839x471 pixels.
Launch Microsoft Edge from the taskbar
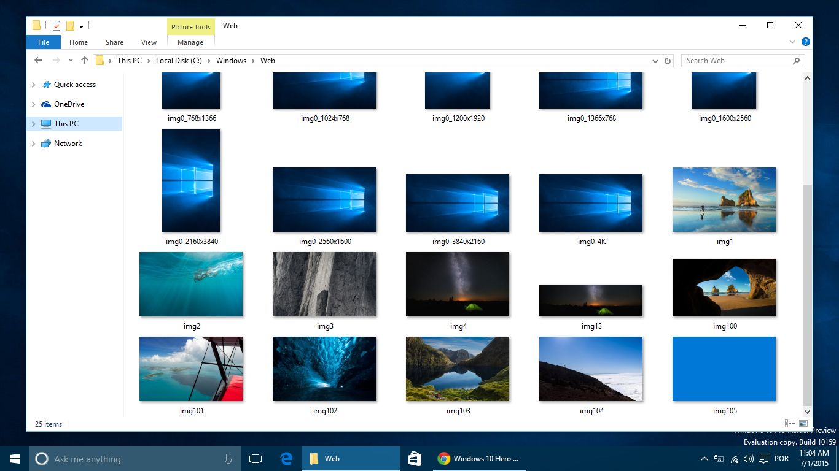coord(286,459)
